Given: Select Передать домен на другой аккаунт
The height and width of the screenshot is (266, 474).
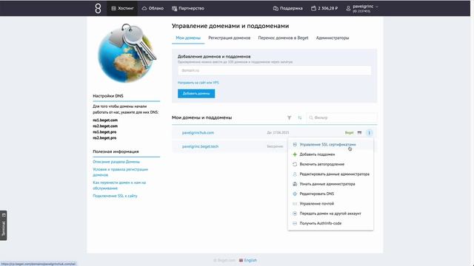Looking at the screenshot, I should [x=330, y=214].
